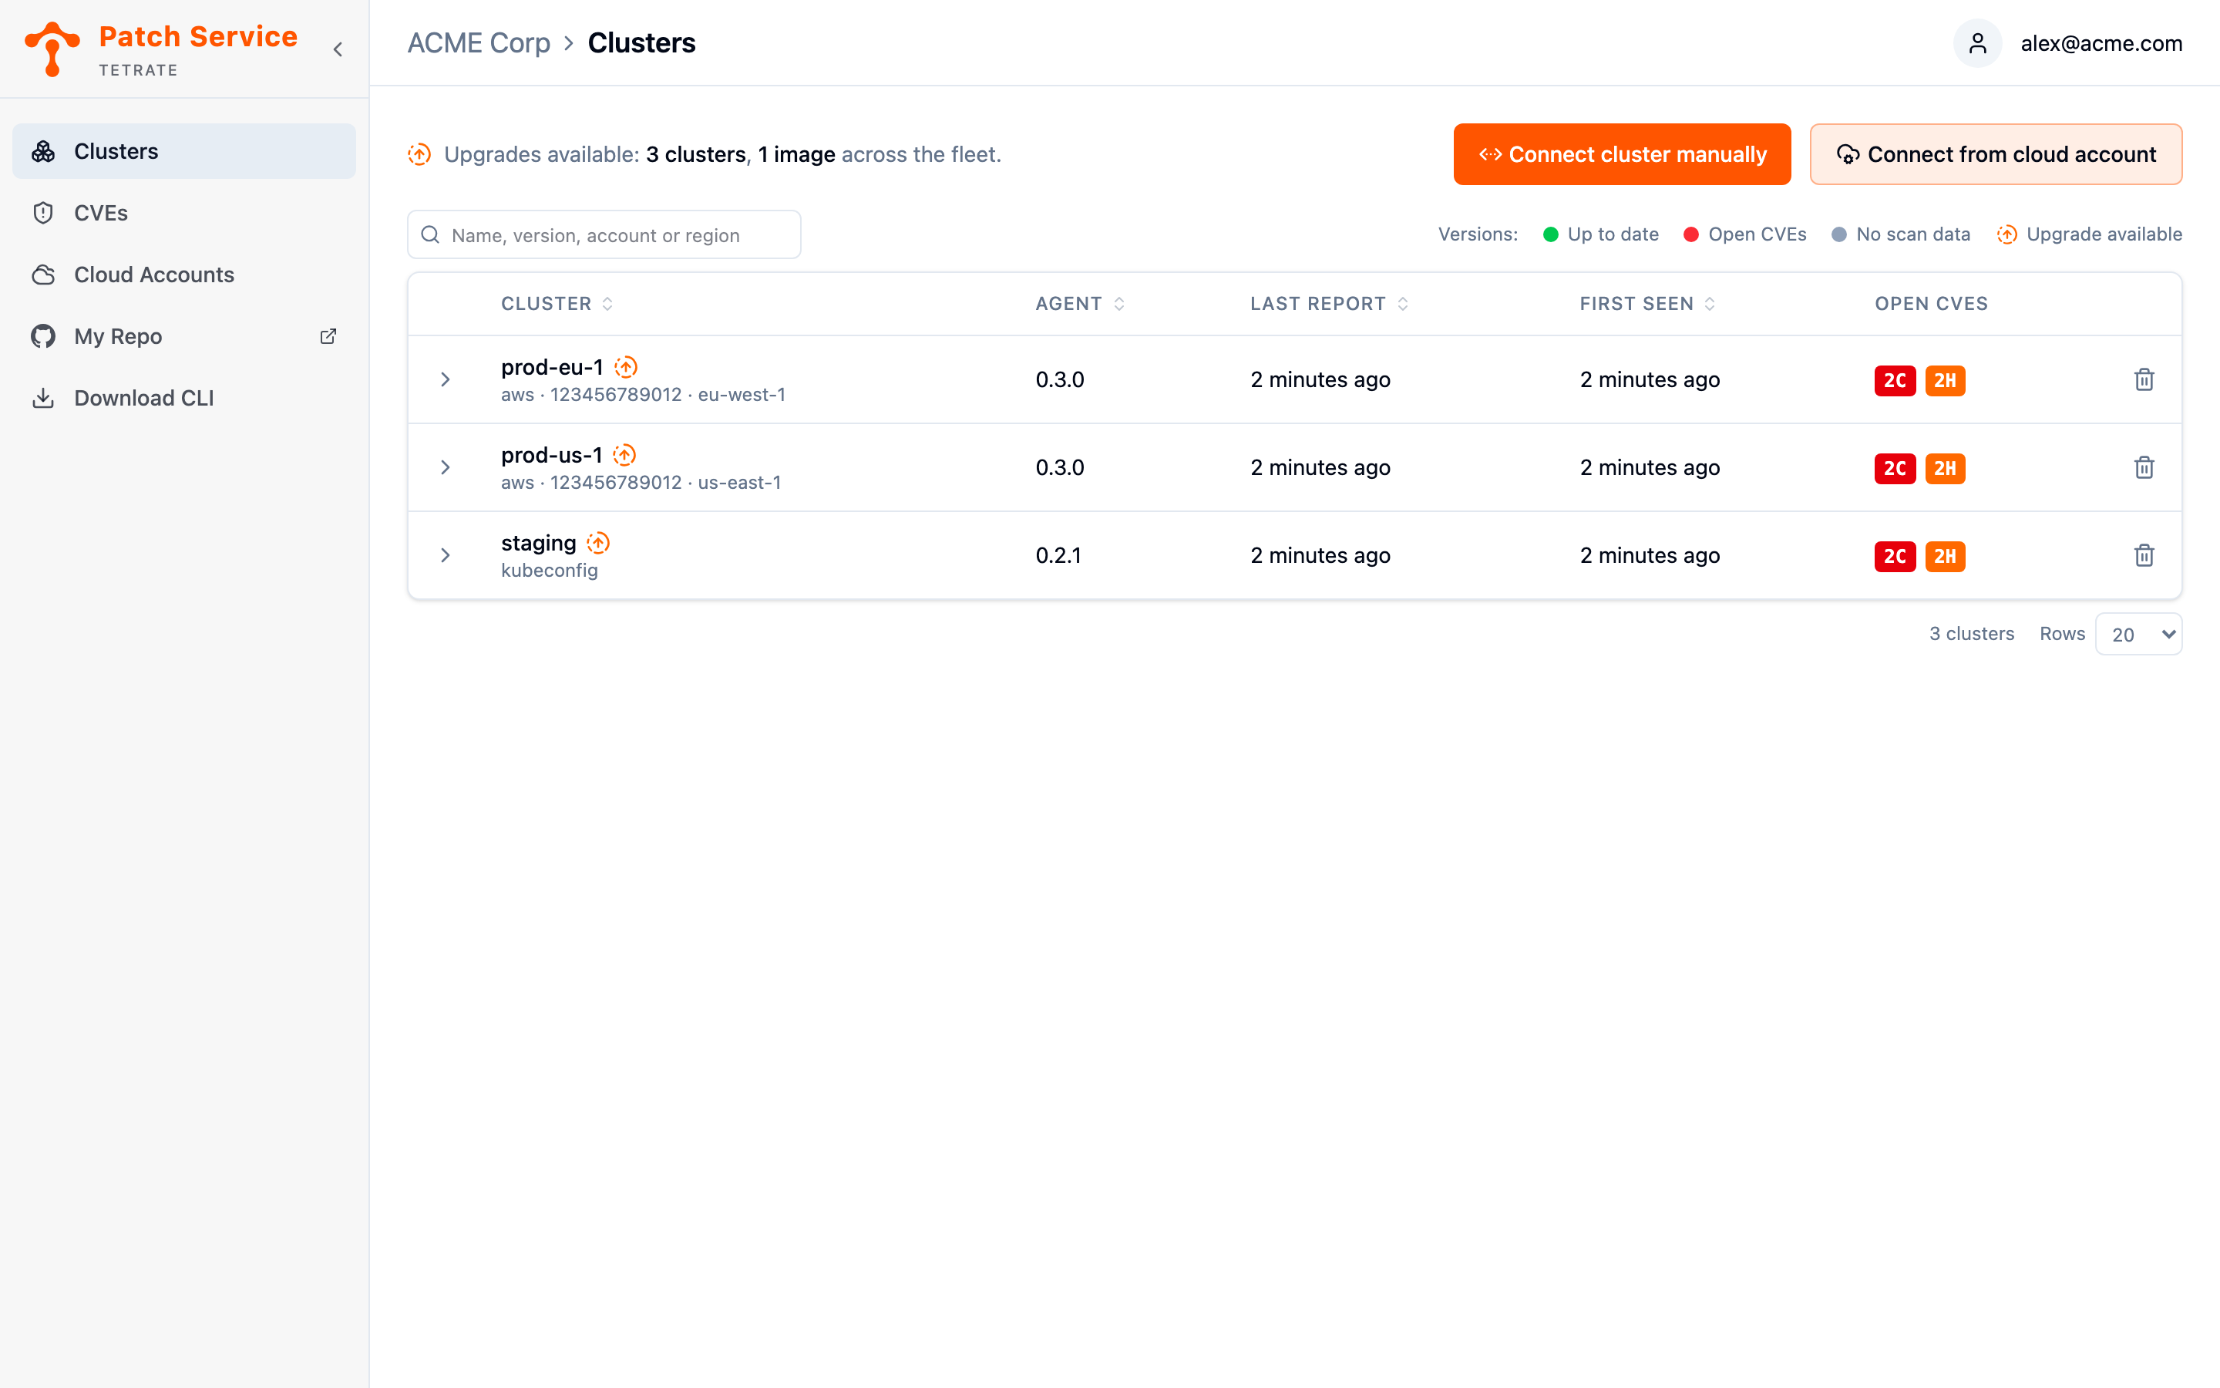Select Download CLI in sidebar
The height and width of the screenshot is (1388, 2220).
[183, 397]
